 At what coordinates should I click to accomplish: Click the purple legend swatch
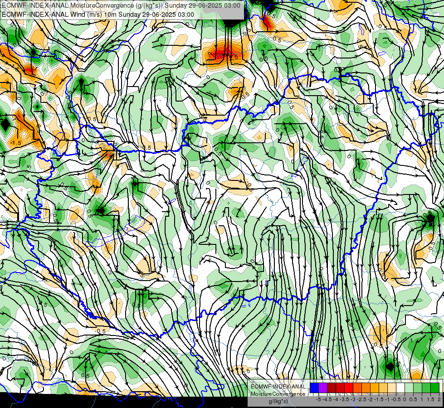coord(323,388)
